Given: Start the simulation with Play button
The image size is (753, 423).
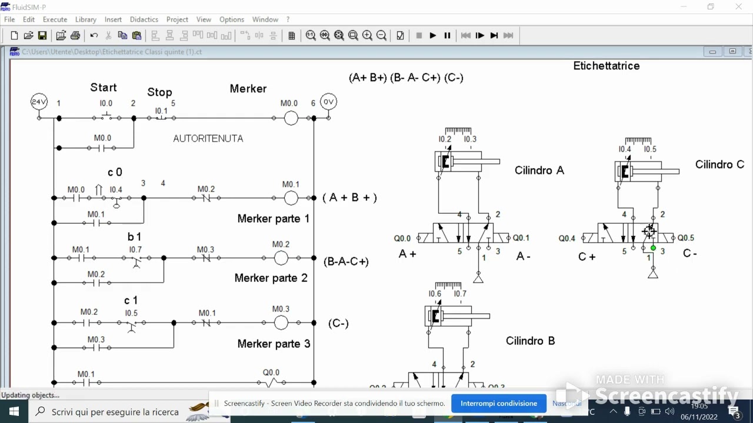Looking at the screenshot, I should click(433, 36).
